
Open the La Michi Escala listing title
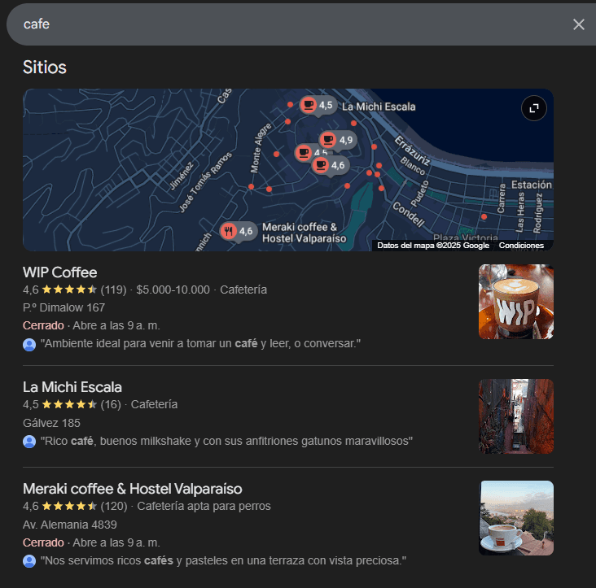point(72,387)
